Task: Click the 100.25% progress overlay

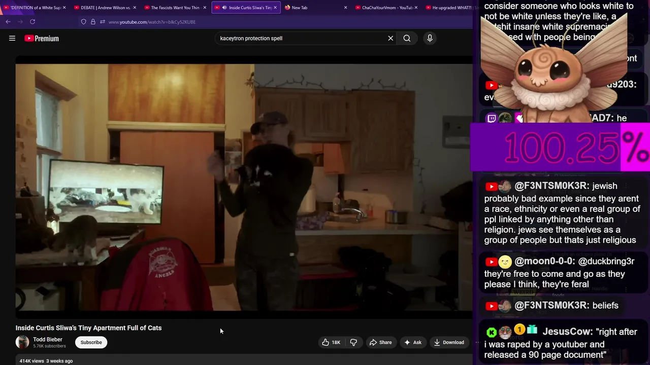Action: (x=560, y=148)
